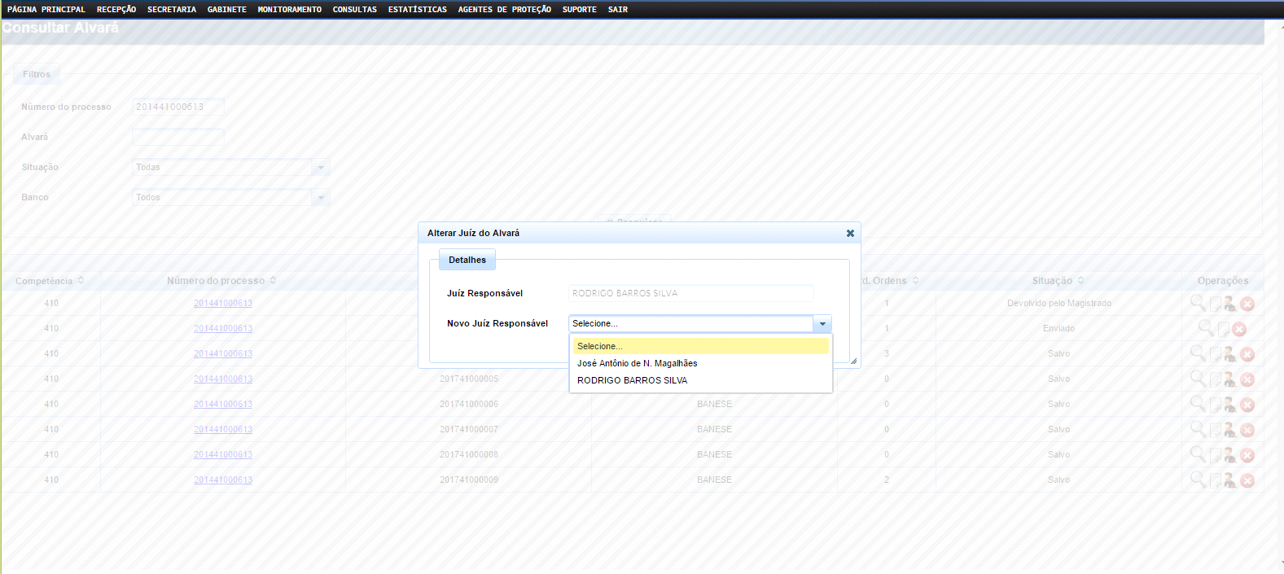1284x574 pixels.
Task: Click magnifier icon for alvará 201741000005
Action: (x=1198, y=379)
